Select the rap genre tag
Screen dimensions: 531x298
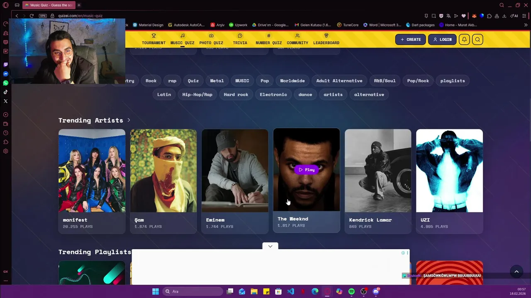[172, 81]
